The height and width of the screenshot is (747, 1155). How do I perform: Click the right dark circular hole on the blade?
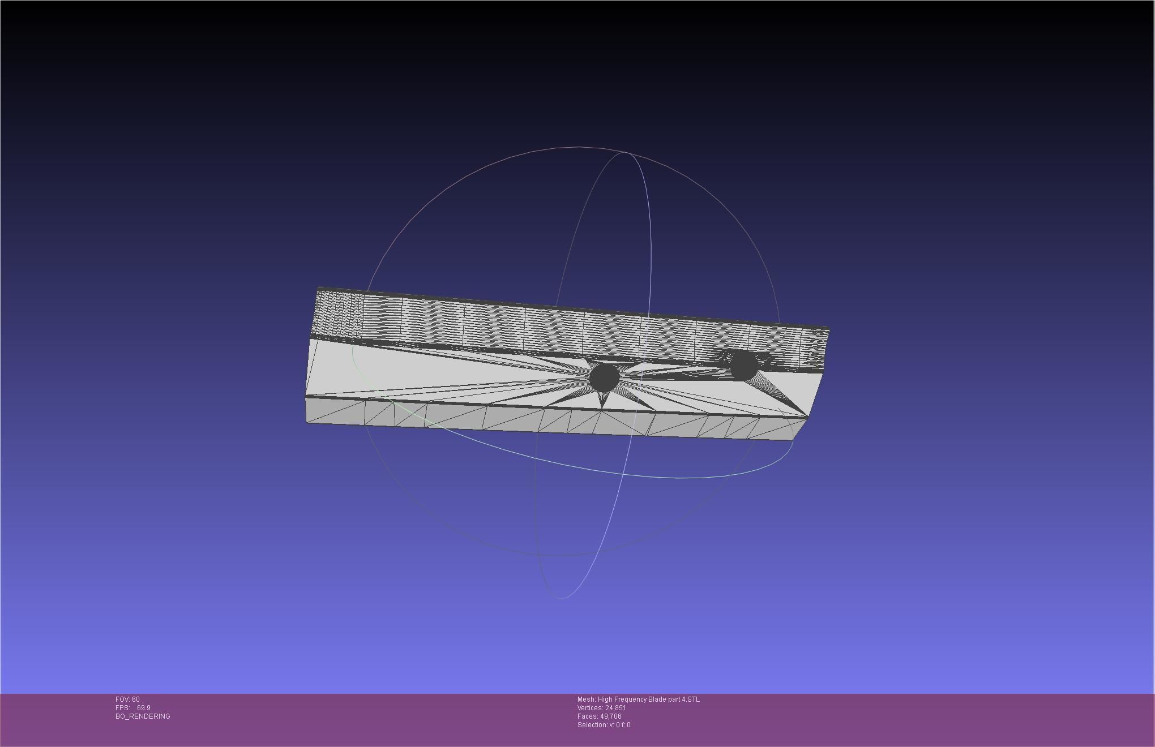coord(744,366)
